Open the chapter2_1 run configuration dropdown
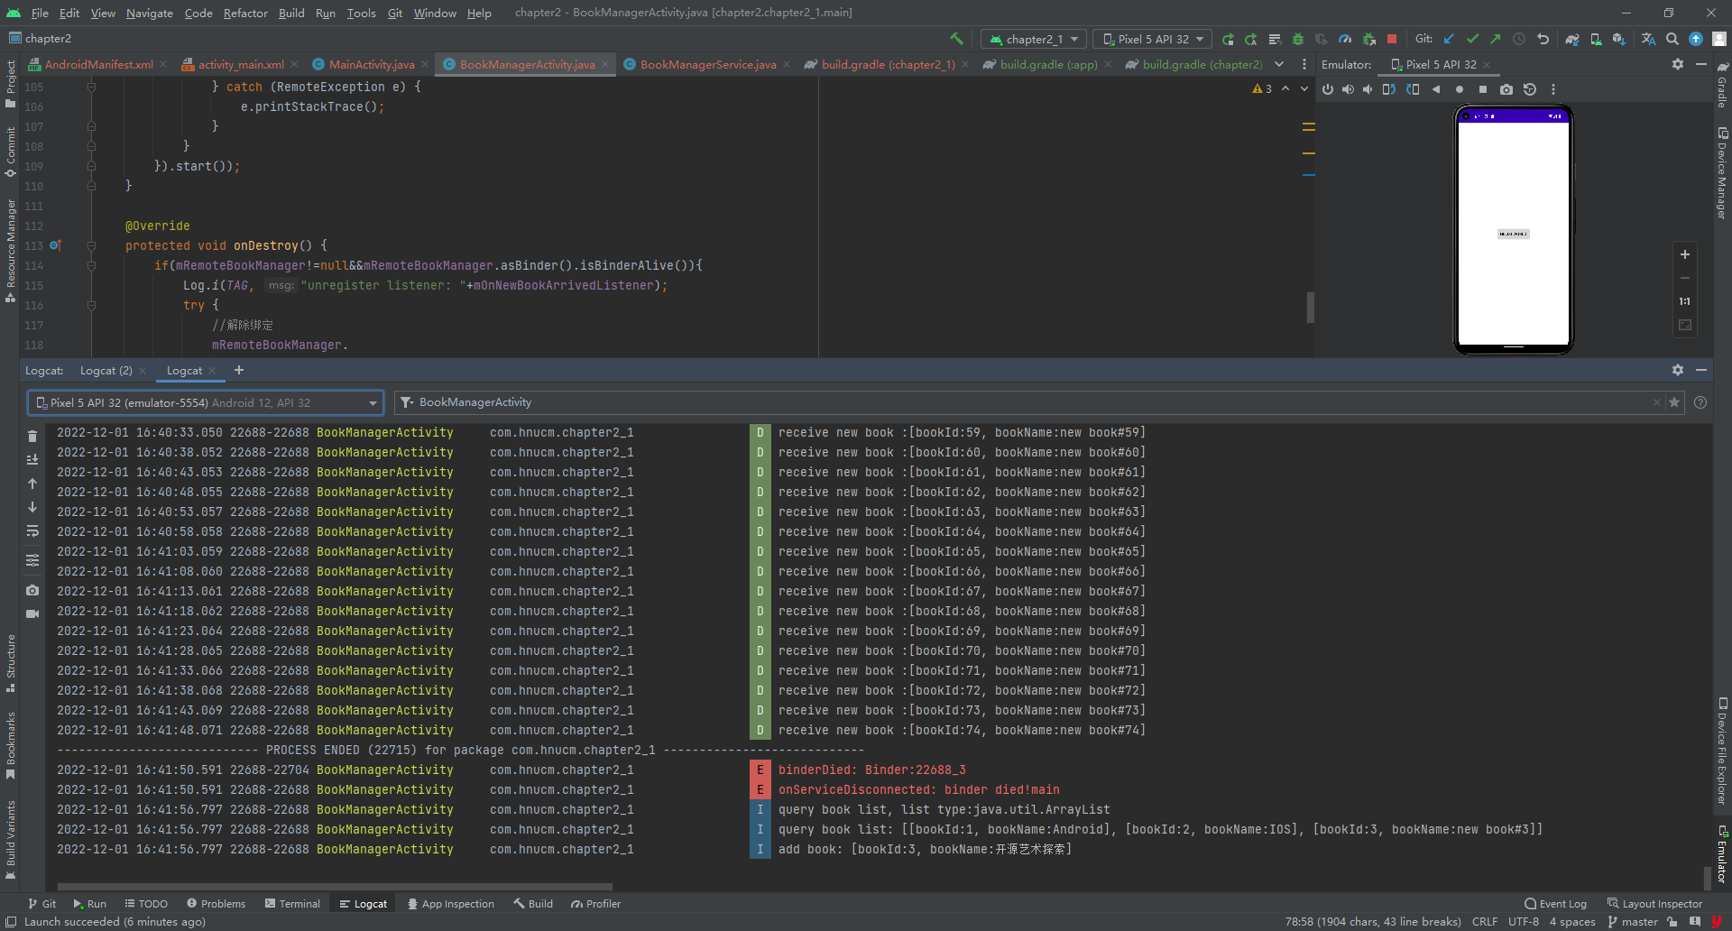 (1035, 39)
